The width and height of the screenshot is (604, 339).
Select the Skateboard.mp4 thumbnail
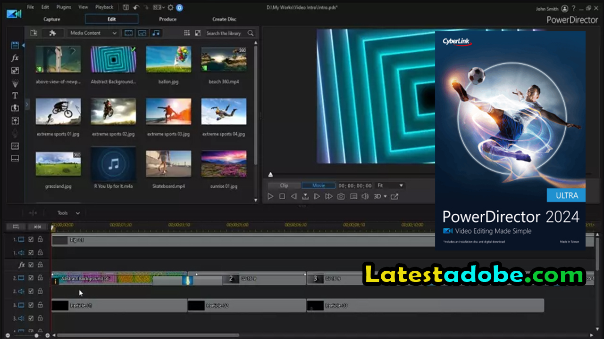coord(168,163)
